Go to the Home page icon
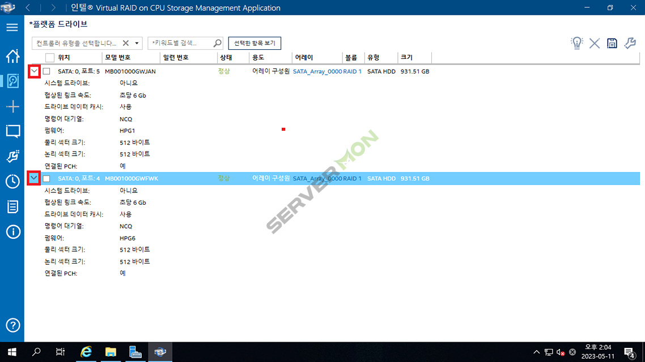Image resolution: width=645 pixels, height=362 pixels. click(x=12, y=56)
